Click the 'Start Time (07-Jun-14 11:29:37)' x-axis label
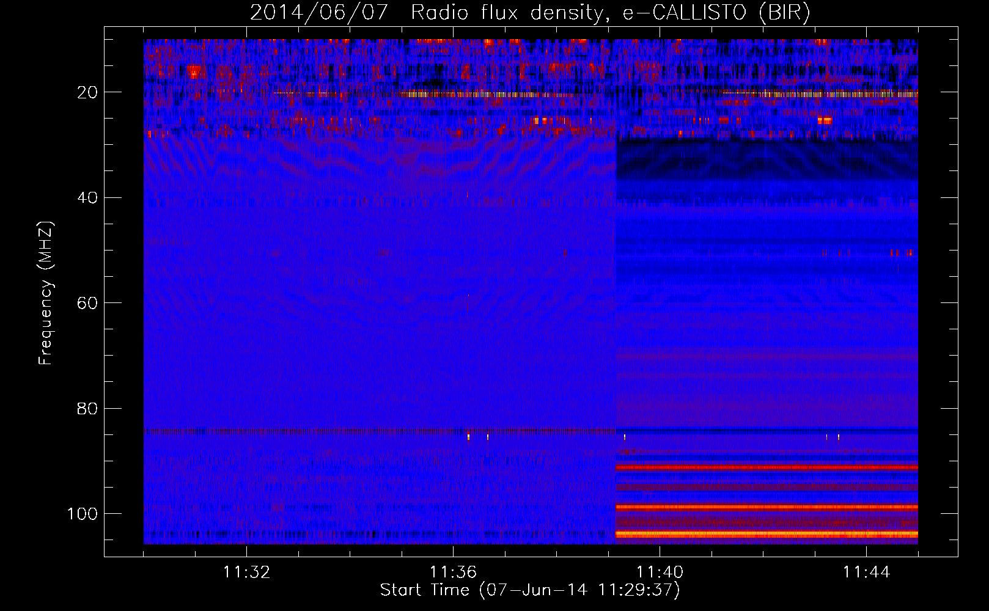This screenshot has height=611, width=989. point(530,590)
